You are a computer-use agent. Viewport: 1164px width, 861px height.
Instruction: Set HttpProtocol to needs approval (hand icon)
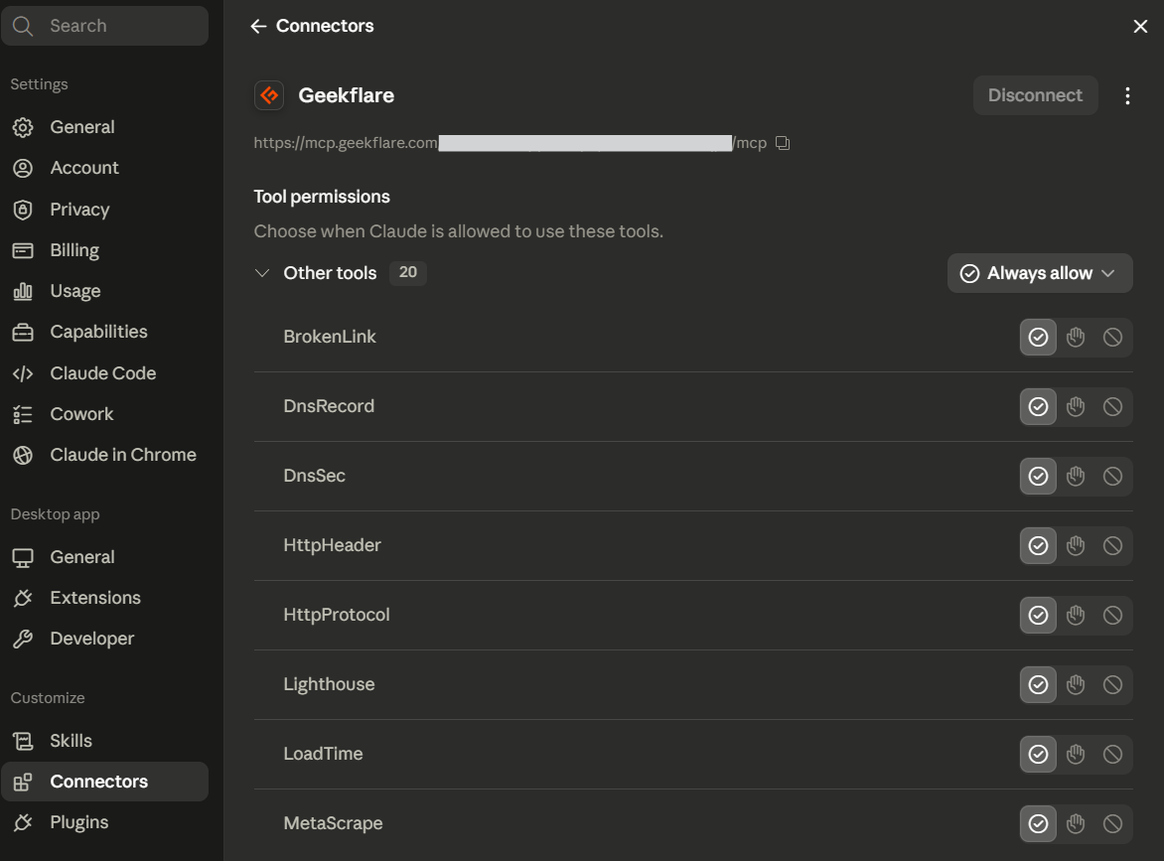click(x=1075, y=616)
